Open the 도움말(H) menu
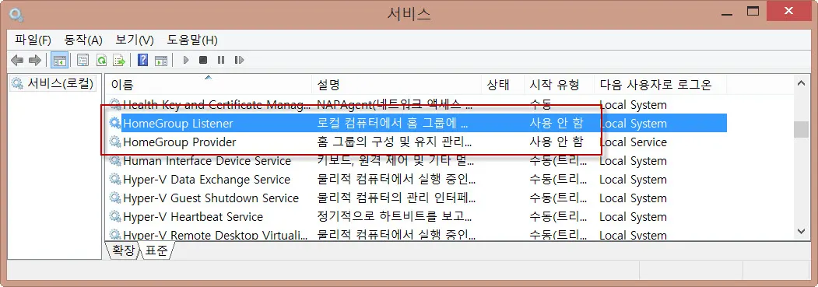This screenshot has width=818, height=287. 192,40
